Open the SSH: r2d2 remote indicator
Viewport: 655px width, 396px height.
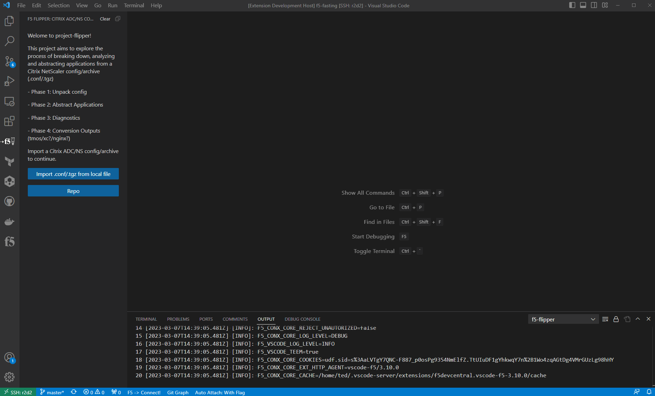18,392
